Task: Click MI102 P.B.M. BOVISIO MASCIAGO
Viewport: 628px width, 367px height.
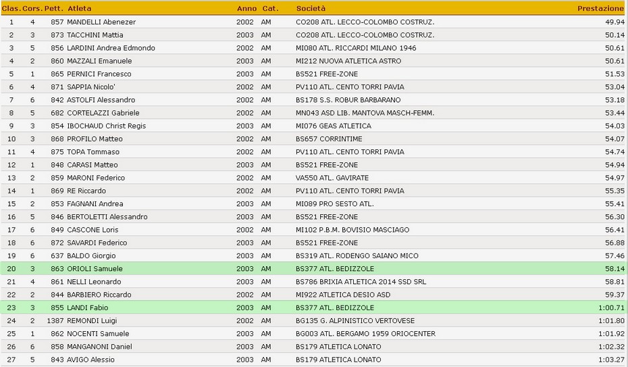Action: (352, 230)
